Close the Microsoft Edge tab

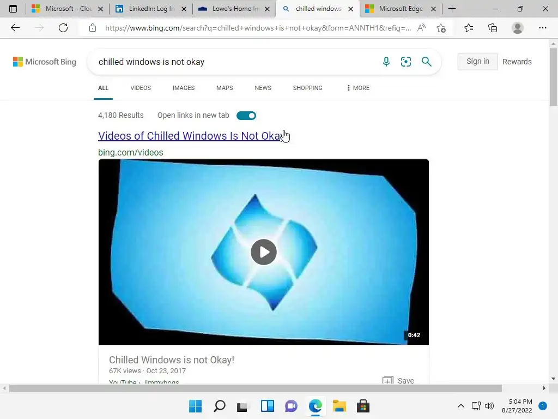pos(433,9)
